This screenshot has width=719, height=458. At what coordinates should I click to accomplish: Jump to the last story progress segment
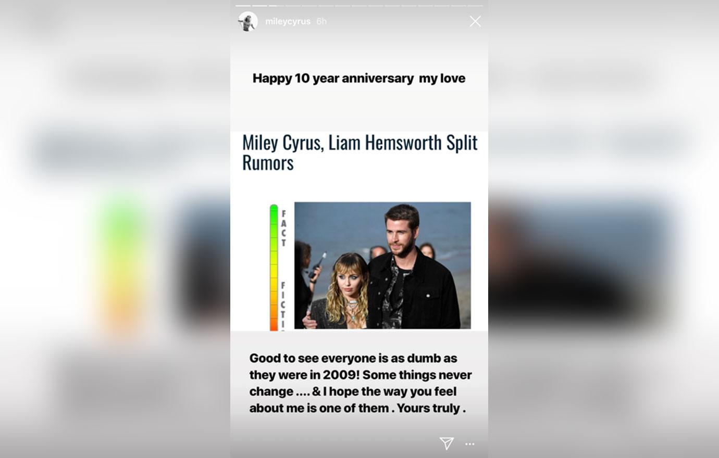click(475, 6)
